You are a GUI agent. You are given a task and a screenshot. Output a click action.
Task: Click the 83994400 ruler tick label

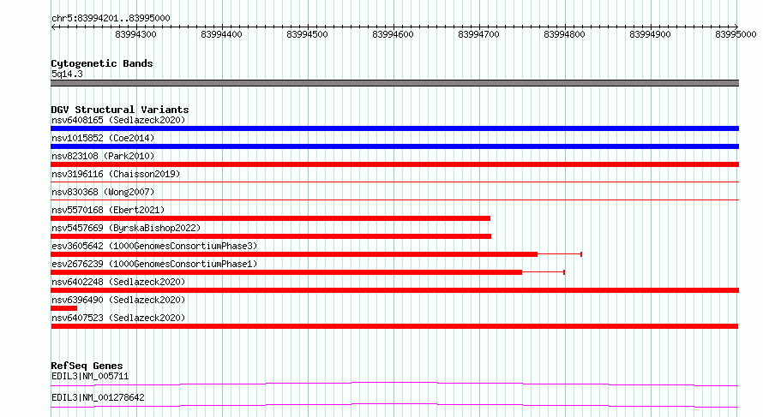[x=221, y=34]
